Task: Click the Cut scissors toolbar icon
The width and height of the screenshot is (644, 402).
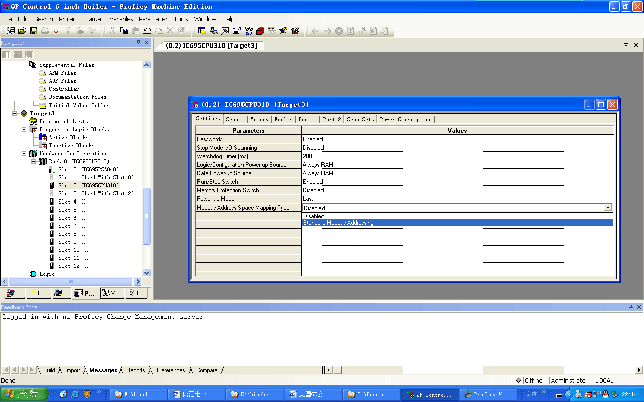Action: click(x=112, y=31)
